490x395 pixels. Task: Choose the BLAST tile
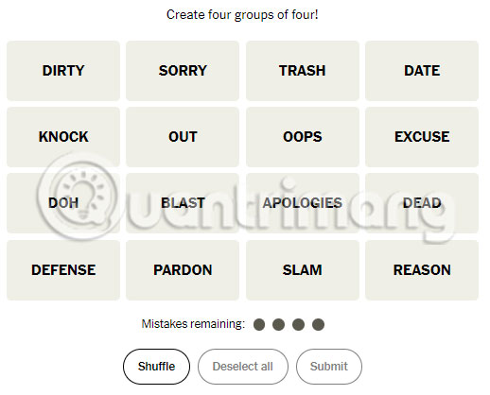(x=183, y=203)
